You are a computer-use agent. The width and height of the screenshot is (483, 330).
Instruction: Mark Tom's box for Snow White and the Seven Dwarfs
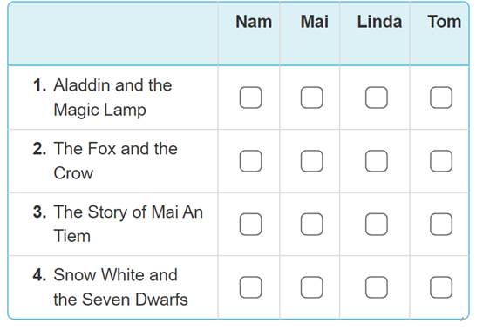441,287
